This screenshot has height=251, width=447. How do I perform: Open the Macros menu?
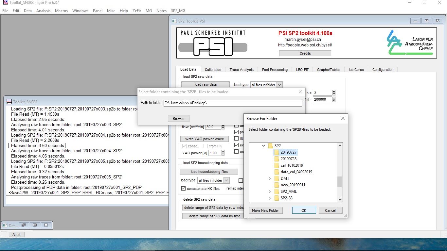click(x=61, y=10)
